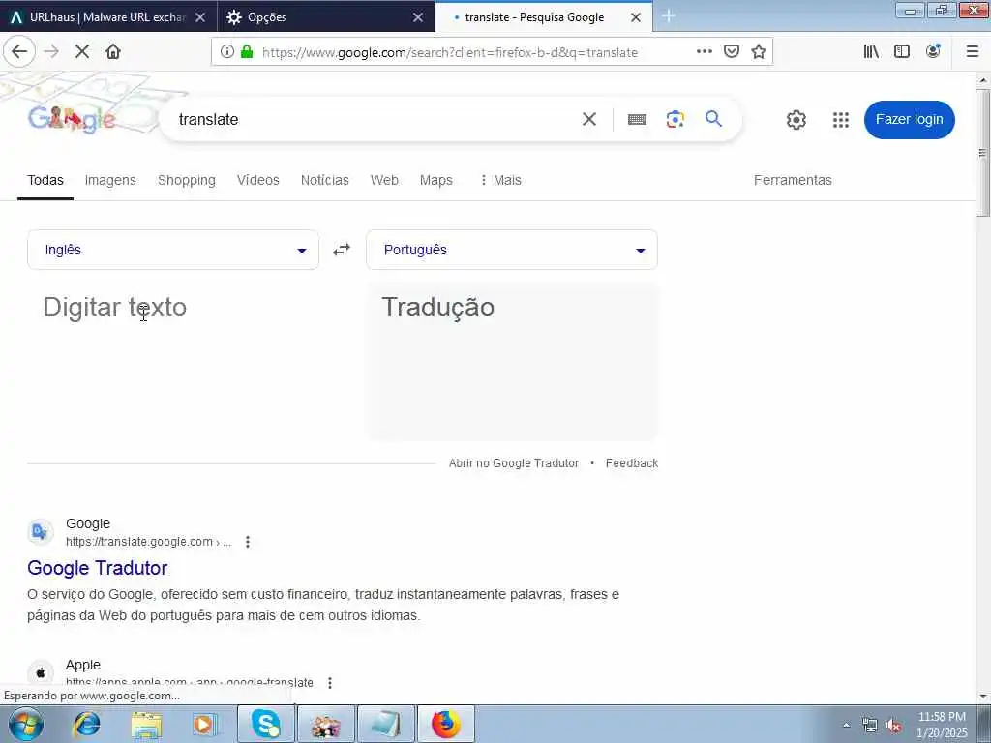Stop loading the page
The width and height of the screenshot is (991, 743).
82,52
